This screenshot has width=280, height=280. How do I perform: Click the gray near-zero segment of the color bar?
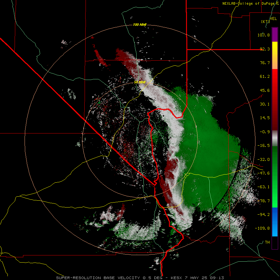[x=275, y=138]
